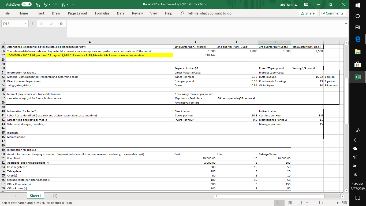Image resolution: width=366 pixels, height=206 pixels.
Task: Click the next sheet navigation arrow
Action: click(x=16, y=196)
